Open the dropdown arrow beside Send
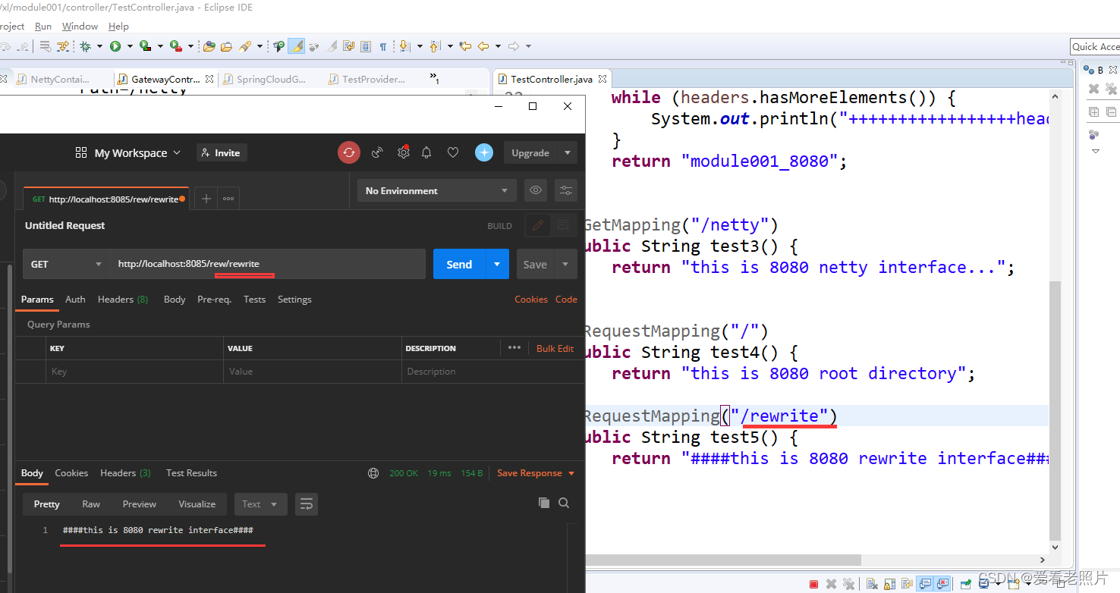 pyautogui.click(x=497, y=264)
